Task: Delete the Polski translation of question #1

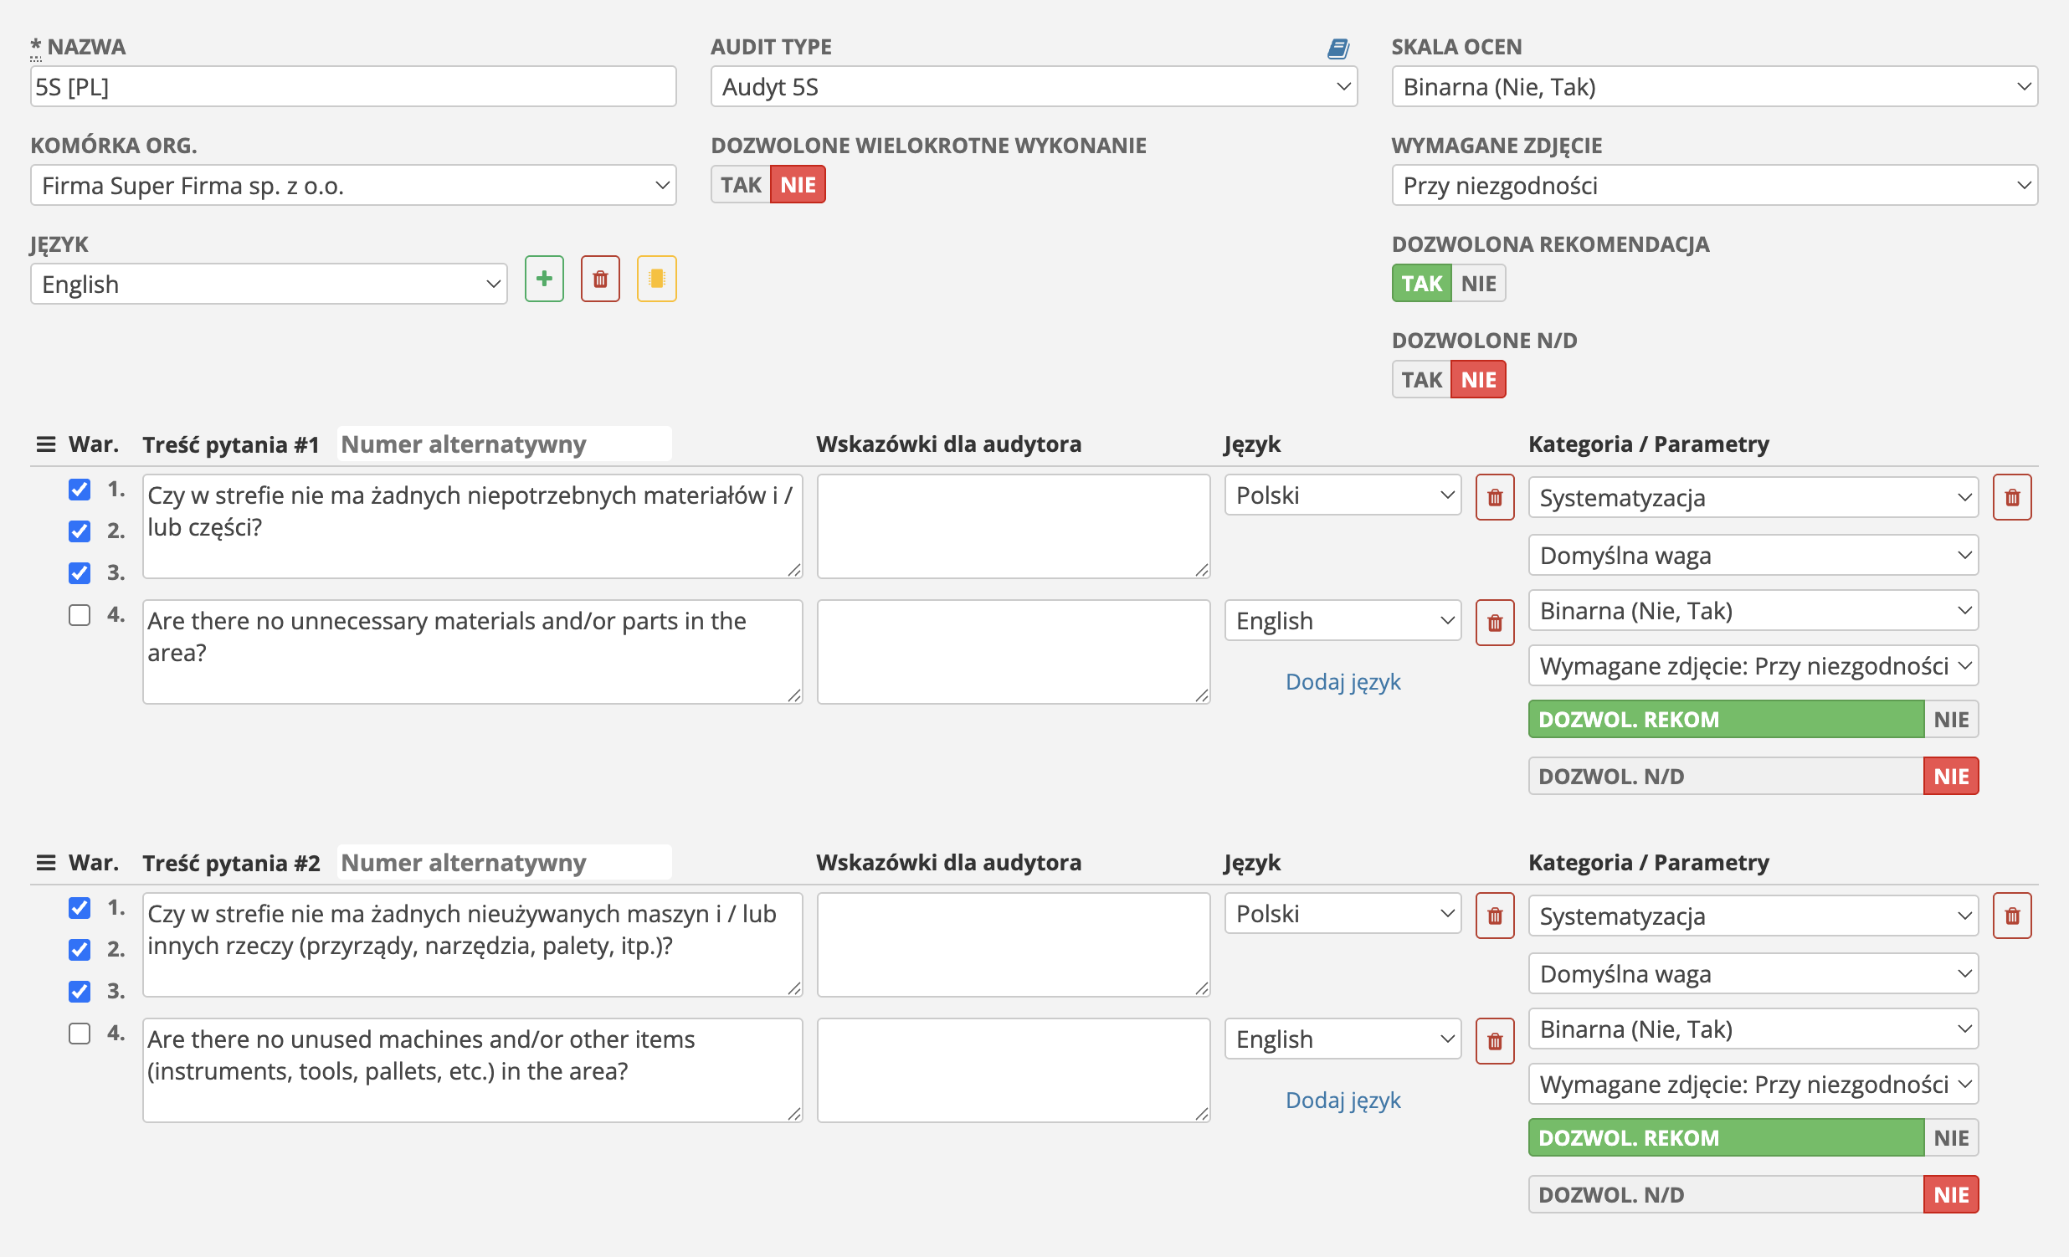Action: point(1495,497)
